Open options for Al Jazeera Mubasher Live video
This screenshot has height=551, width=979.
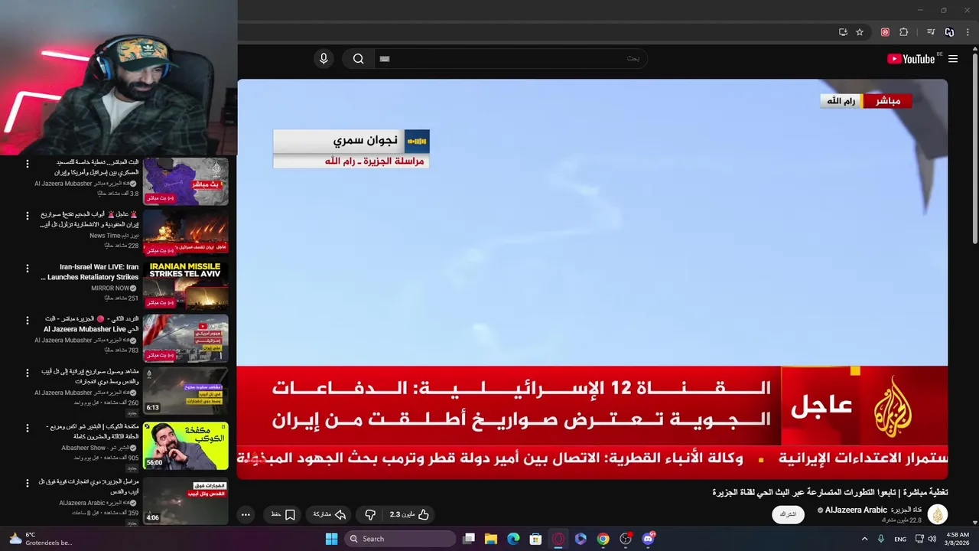(x=28, y=320)
